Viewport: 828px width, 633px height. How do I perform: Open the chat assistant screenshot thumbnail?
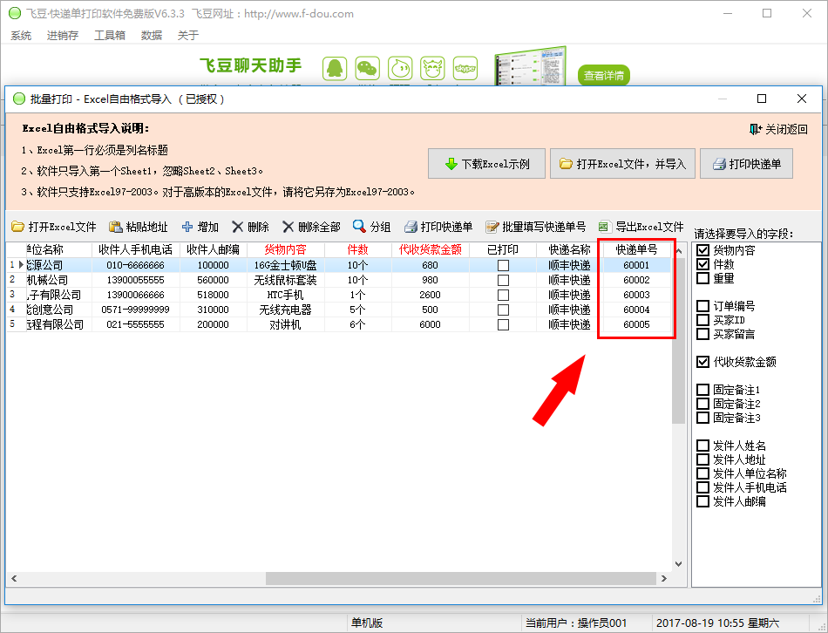pyautogui.click(x=531, y=66)
